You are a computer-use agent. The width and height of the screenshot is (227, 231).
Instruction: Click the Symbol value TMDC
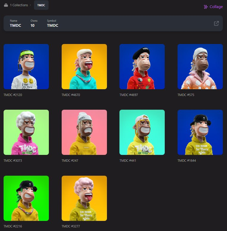(52, 26)
